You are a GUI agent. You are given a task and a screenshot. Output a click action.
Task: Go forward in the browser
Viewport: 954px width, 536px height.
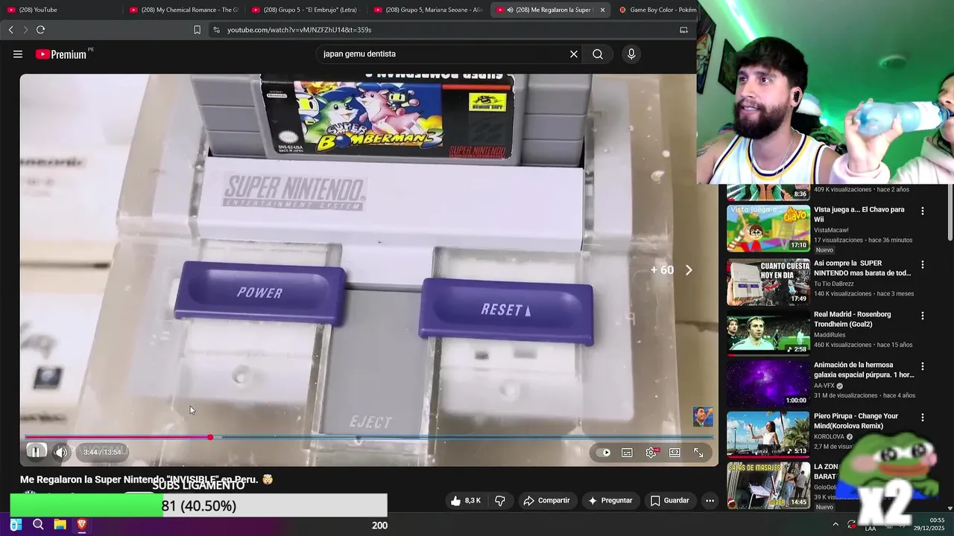coord(25,30)
